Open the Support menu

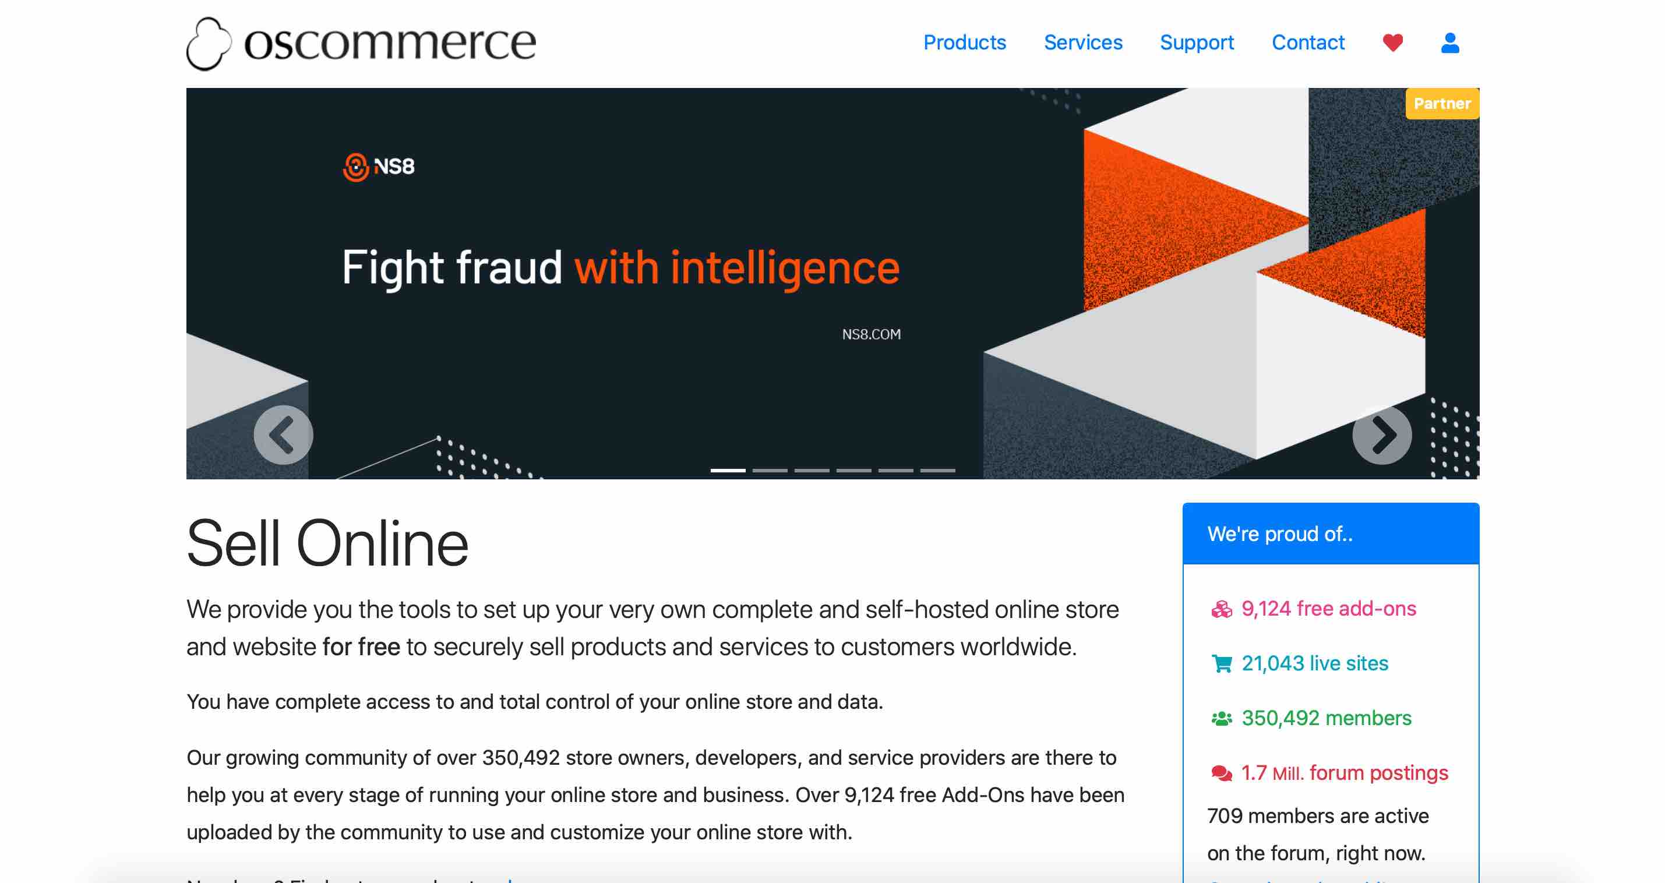pos(1197,43)
